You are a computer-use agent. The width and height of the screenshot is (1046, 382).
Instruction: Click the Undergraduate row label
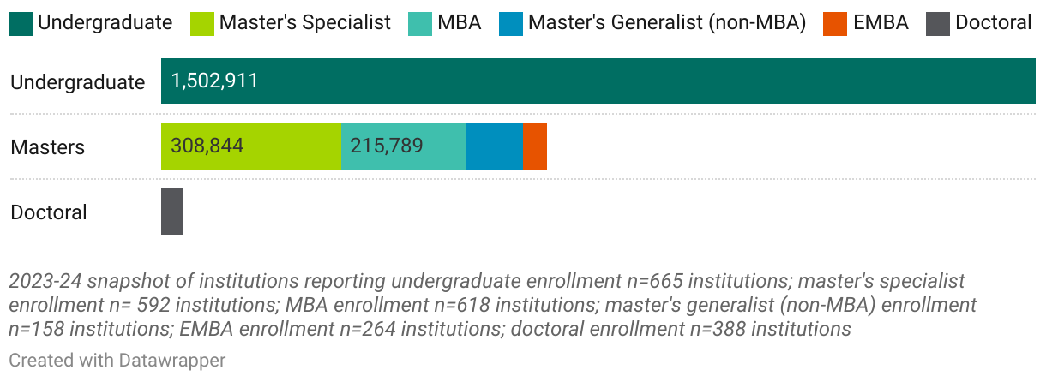tap(78, 82)
